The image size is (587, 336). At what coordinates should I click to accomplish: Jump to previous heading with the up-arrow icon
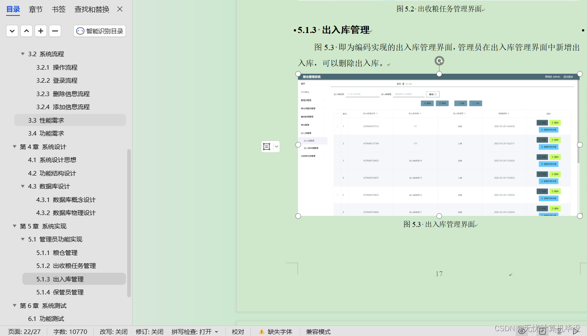coord(26,31)
